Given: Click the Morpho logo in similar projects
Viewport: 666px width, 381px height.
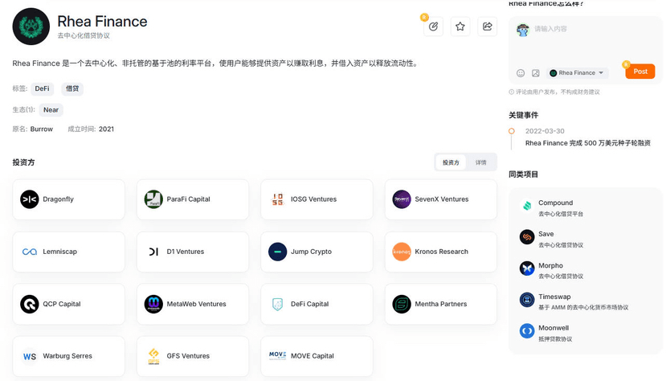Looking at the screenshot, I should click(527, 268).
